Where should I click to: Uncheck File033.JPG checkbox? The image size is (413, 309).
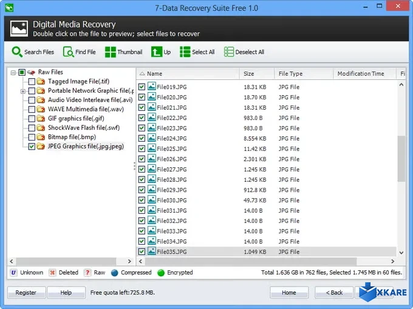(142, 231)
